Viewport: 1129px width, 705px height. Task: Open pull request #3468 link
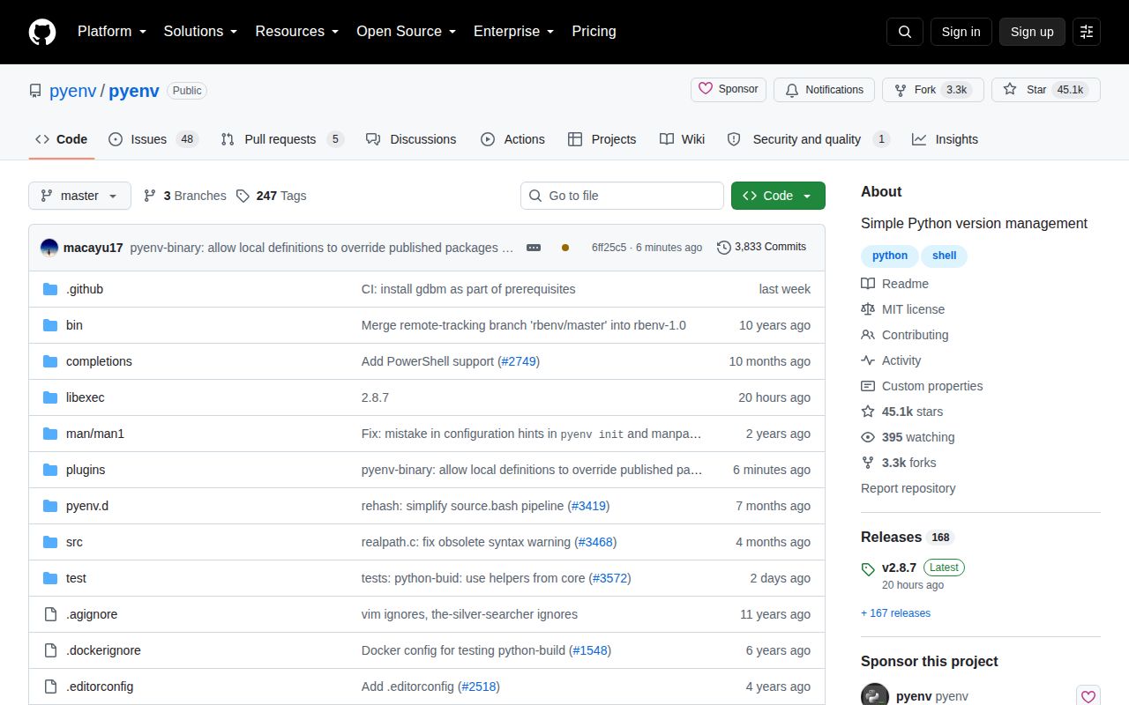pyautogui.click(x=595, y=542)
